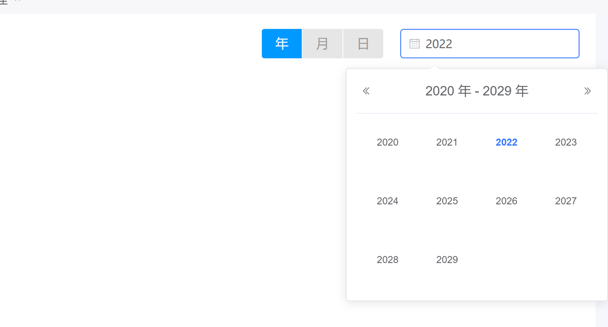Select year 2026 from the panel
This screenshot has width=608, height=327.
506,201
